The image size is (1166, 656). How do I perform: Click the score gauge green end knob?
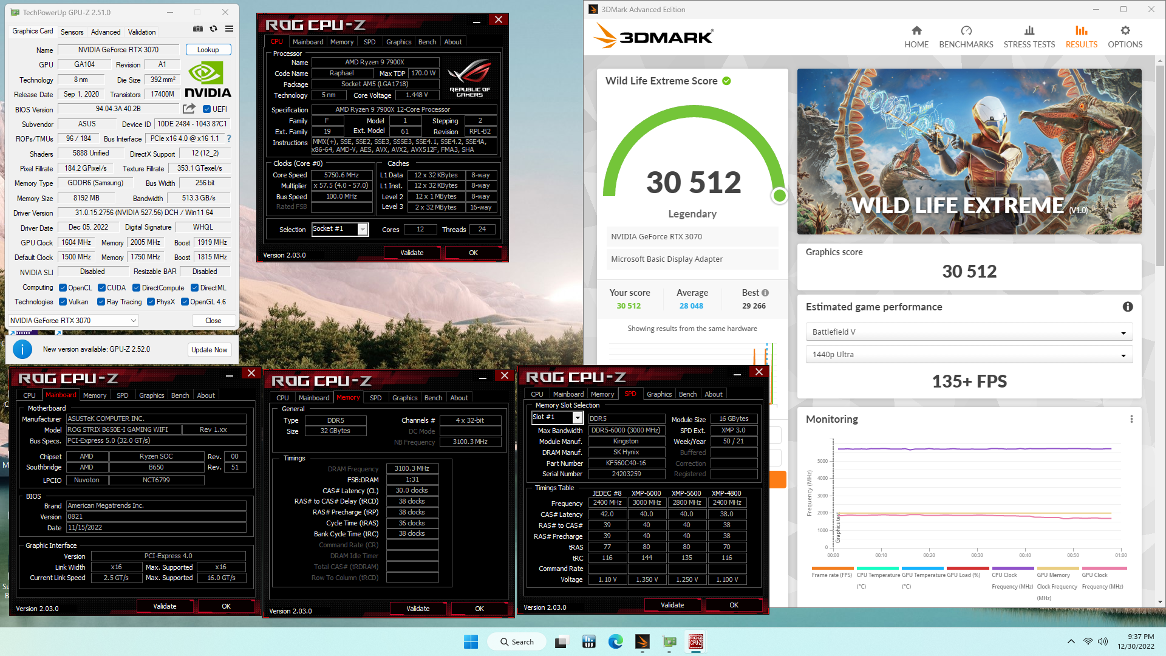pyautogui.click(x=779, y=196)
